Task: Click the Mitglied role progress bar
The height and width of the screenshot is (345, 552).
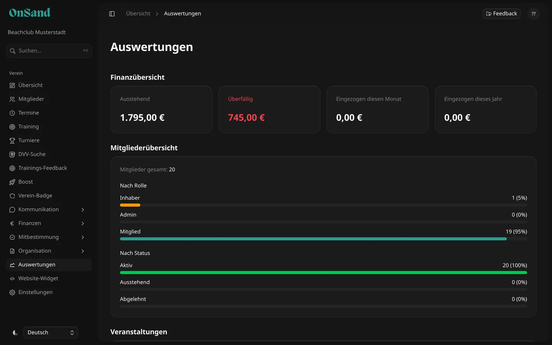Action: coord(324,239)
